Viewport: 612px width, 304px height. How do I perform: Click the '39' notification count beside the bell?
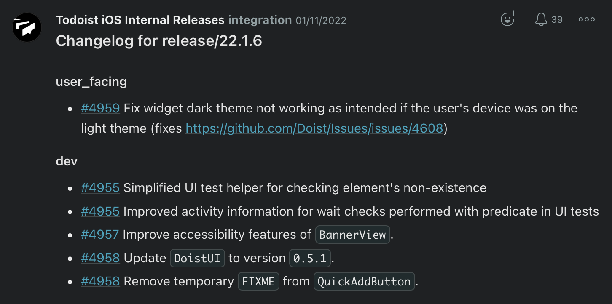click(x=557, y=19)
